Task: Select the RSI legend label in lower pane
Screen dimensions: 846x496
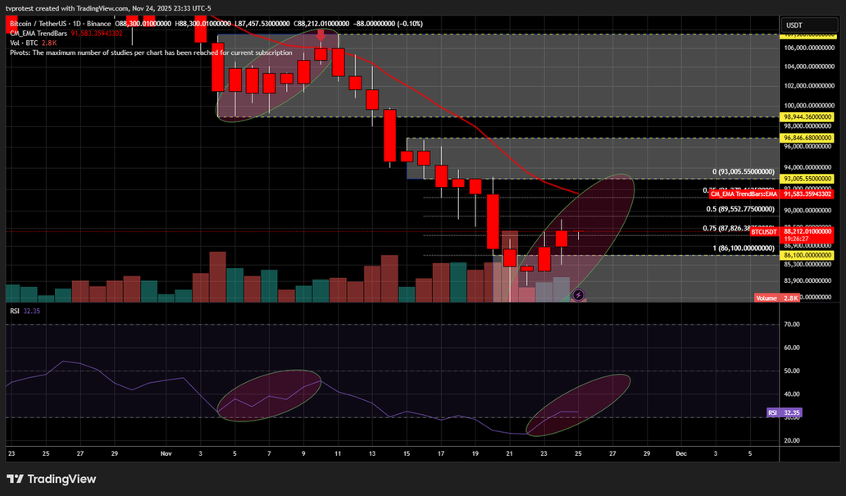Action: tap(15, 311)
